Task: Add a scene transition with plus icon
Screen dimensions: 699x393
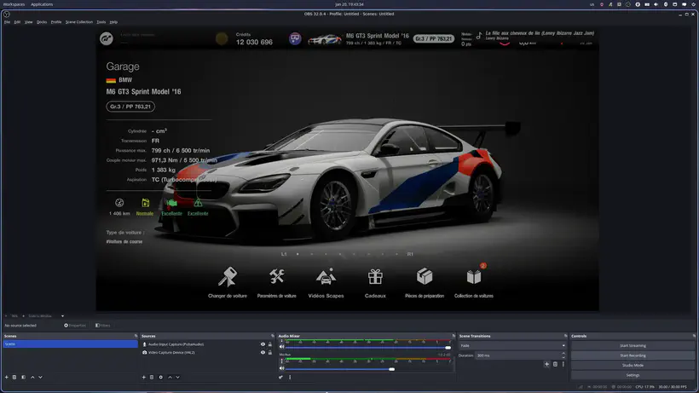Action: pyautogui.click(x=546, y=364)
